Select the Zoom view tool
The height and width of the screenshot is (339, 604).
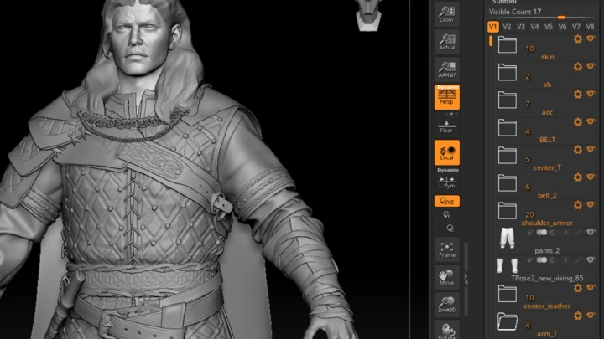(447, 13)
